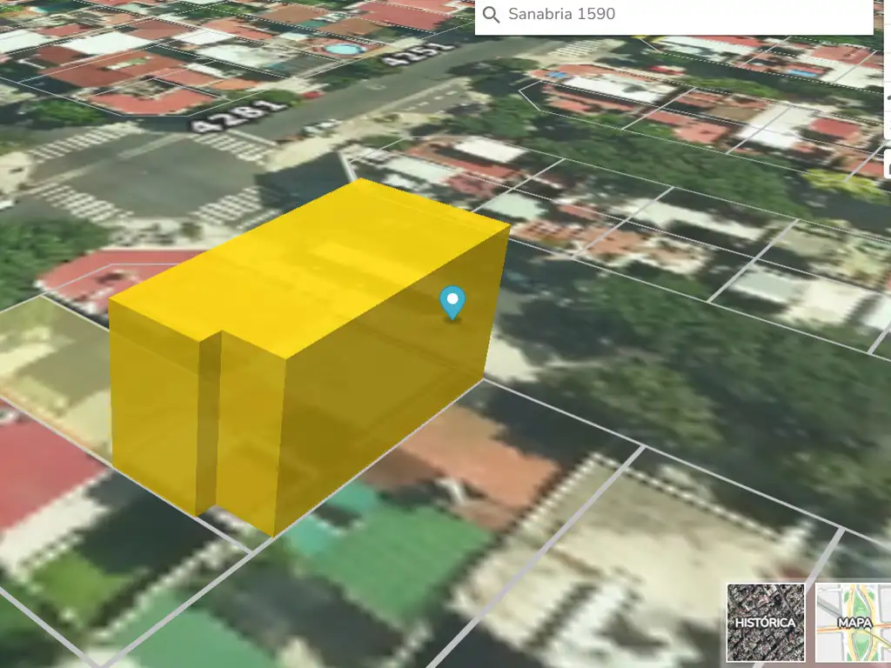891x668 pixels.
Task: Click the blue location pin marker
Action: coord(452,302)
